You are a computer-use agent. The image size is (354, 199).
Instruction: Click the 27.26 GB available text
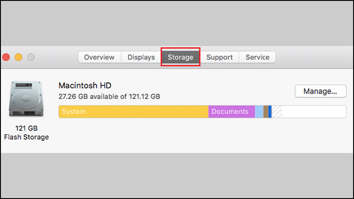coord(109,96)
